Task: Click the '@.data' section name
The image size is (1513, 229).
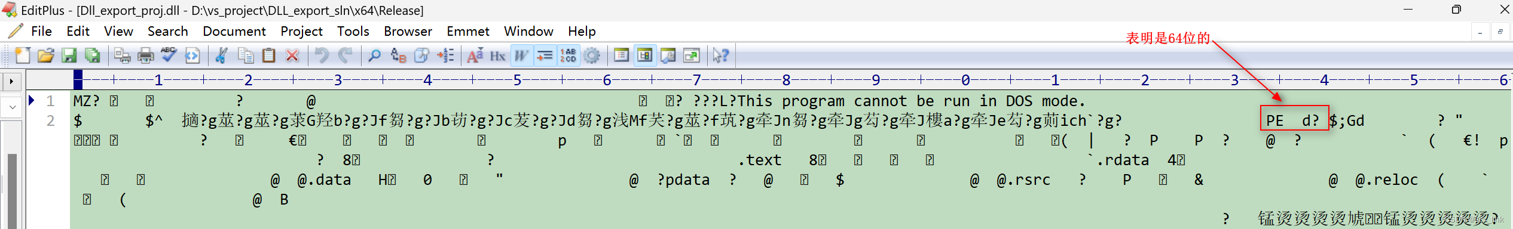Action: [324, 180]
